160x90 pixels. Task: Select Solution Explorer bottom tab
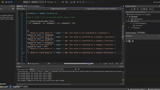tap(131, 33)
